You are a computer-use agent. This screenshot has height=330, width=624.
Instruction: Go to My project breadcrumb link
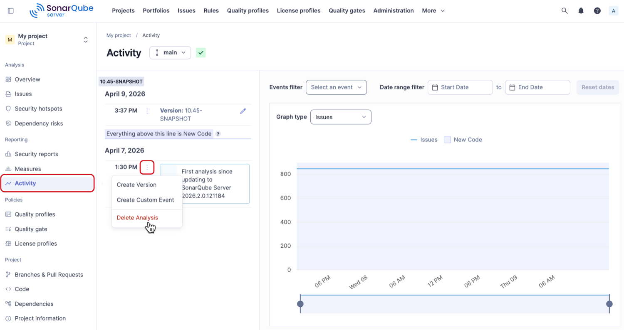119,35
